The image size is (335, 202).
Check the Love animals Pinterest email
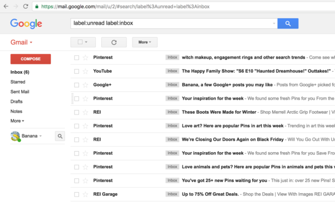[x=77, y=167]
